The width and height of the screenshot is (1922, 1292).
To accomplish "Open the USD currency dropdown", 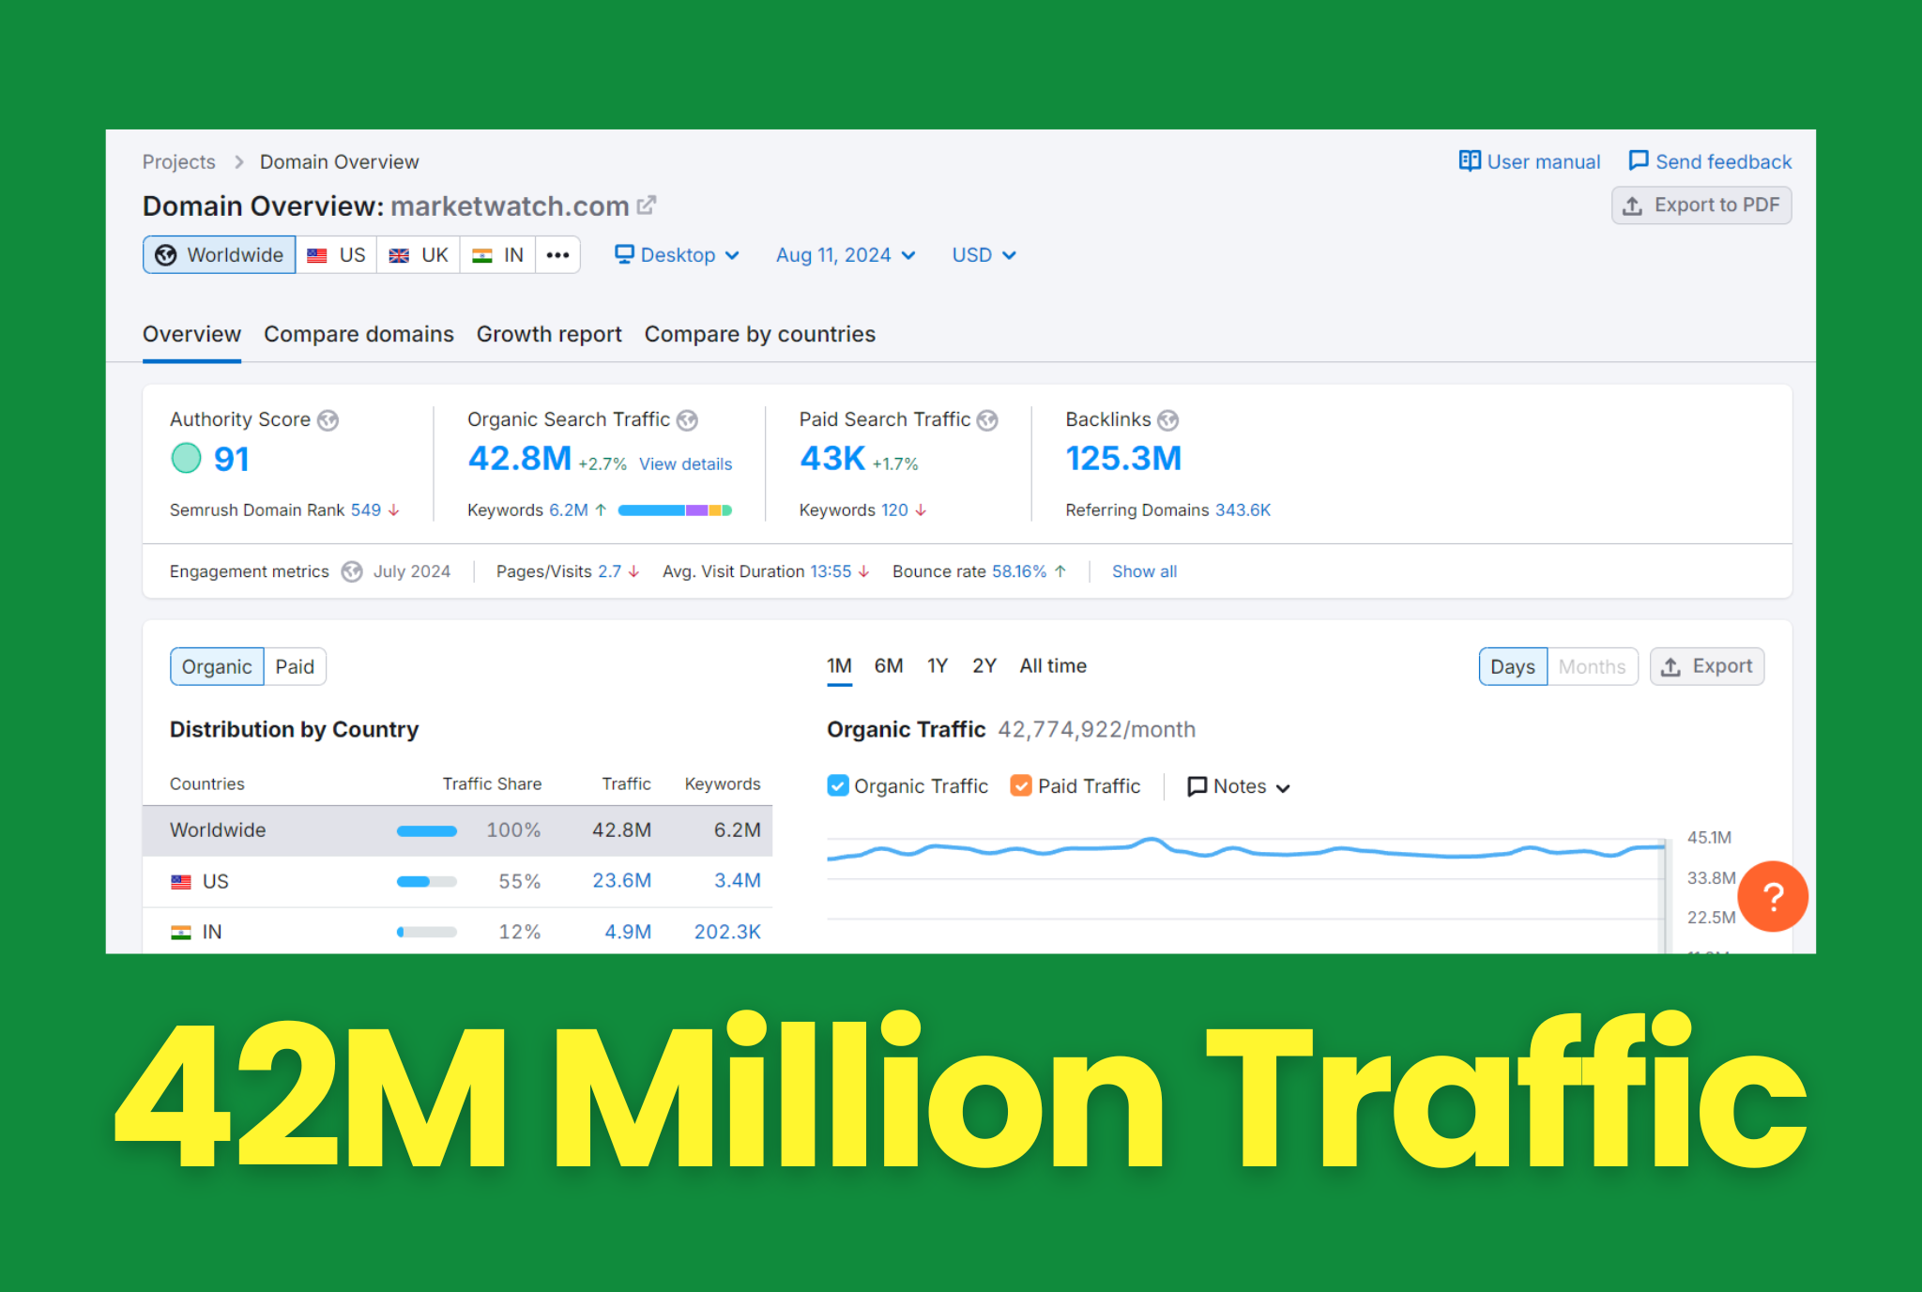I will (x=984, y=255).
